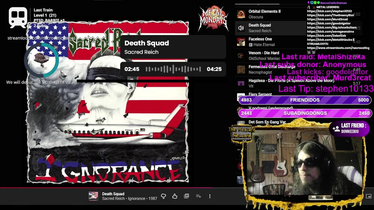This screenshot has width=374, height=210.
Task: Select V podzemí (underground) in the queue
Action: [x=271, y=108]
